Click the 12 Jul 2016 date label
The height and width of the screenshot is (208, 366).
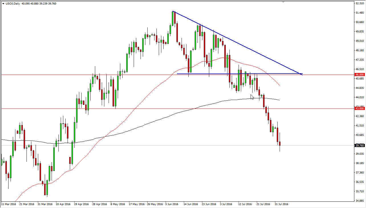pyautogui.click(x=245, y=204)
